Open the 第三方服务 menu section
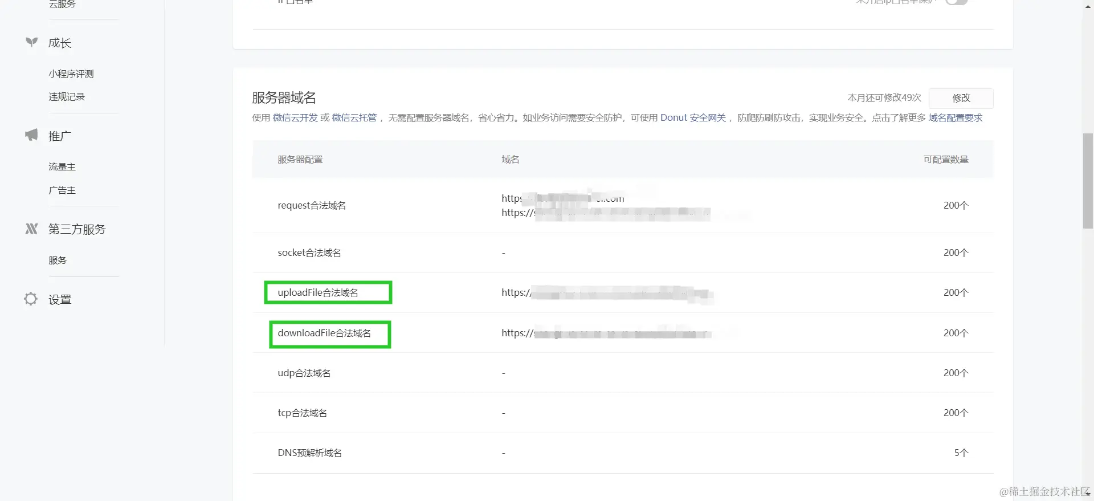 click(x=77, y=229)
